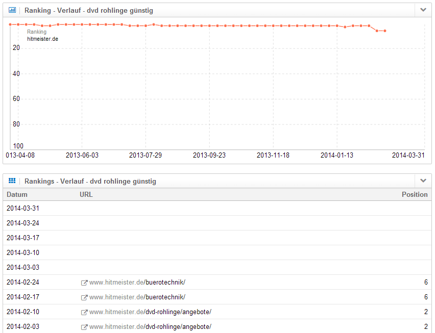Viewport: 435px width, 333px height.
Task: Sort the table by the Datum column
Action: click(x=17, y=194)
